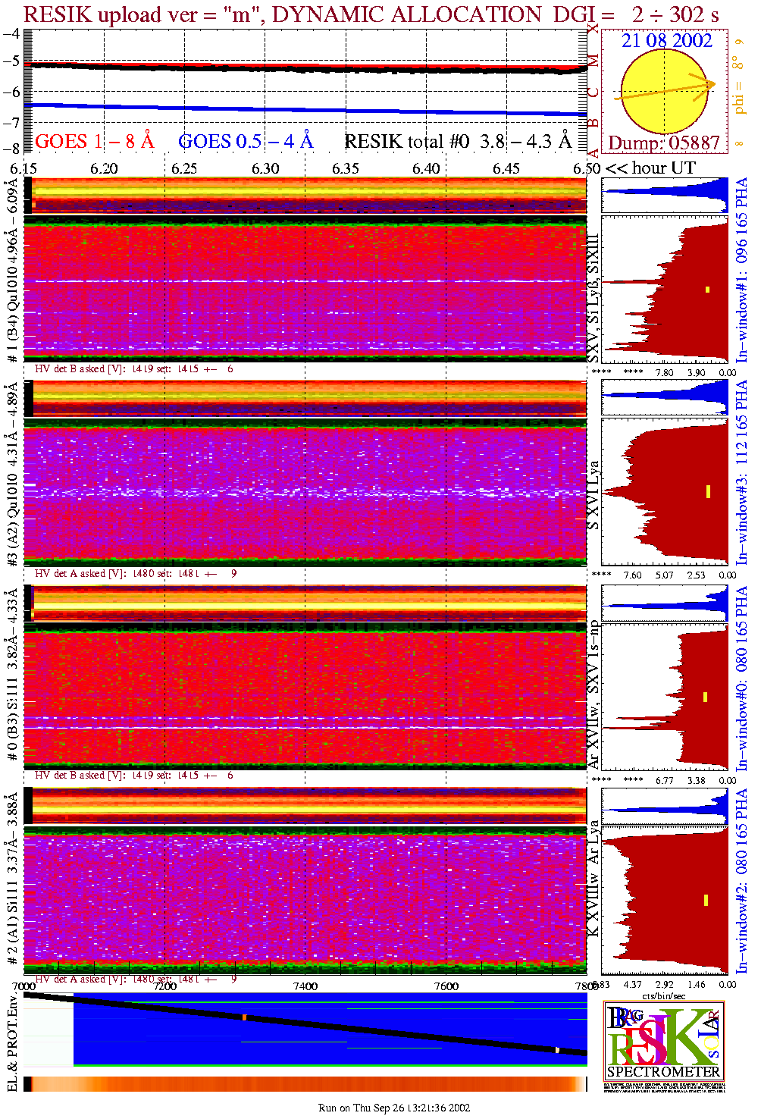Select the blue GOES 0.5 – 4 Å legend label
Viewport: 761px width, 1119px height.
click(x=245, y=142)
